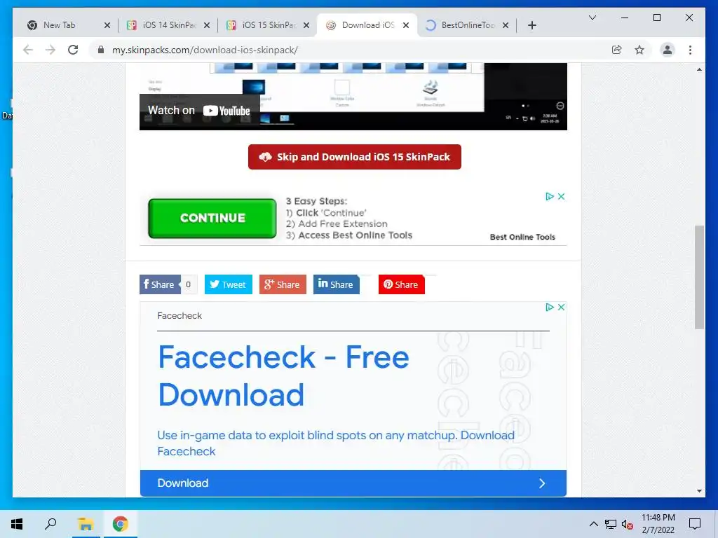The height and width of the screenshot is (538, 718).
Task: Close the Facecheck advertisement
Action: click(561, 307)
